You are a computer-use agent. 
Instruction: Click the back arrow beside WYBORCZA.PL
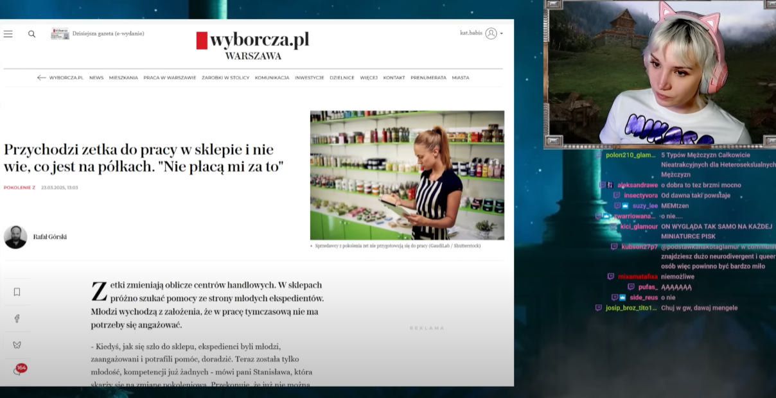click(41, 78)
